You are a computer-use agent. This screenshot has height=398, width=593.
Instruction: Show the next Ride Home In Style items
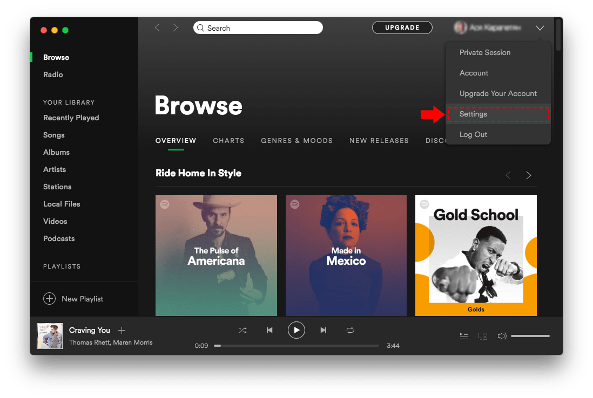[x=528, y=175]
